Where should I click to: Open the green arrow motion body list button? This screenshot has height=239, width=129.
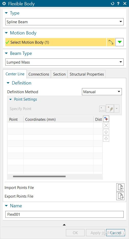click(120, 42)
